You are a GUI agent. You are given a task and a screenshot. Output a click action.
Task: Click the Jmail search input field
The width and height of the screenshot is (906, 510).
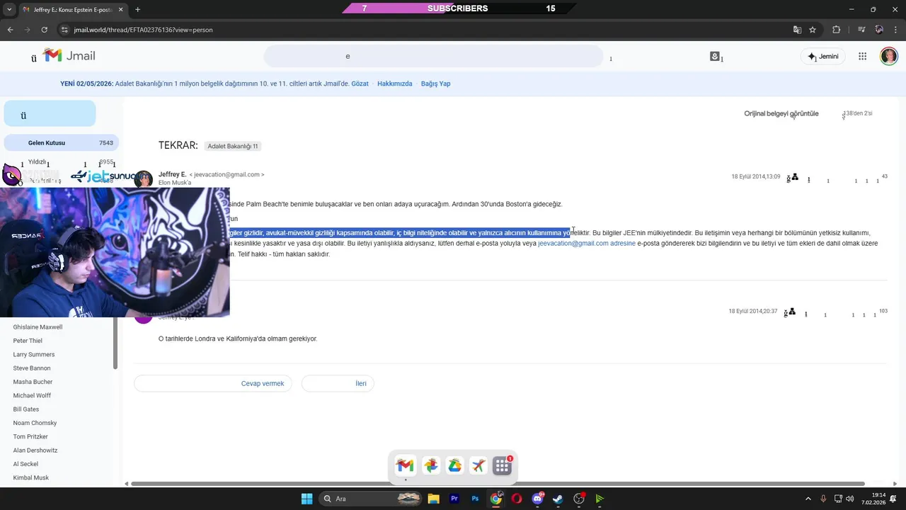click(x=433, y=56)
